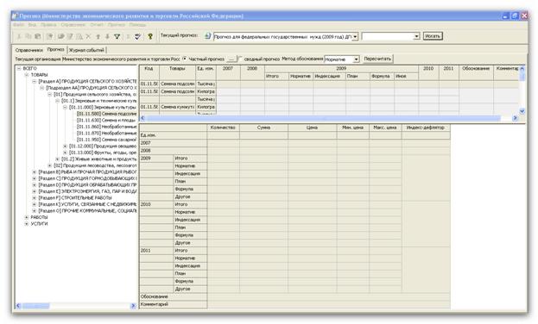Screen dimensions: 538x324
Task: Select tree item [01.11.580] Семена подсолнечника
Action: (106, 114)
